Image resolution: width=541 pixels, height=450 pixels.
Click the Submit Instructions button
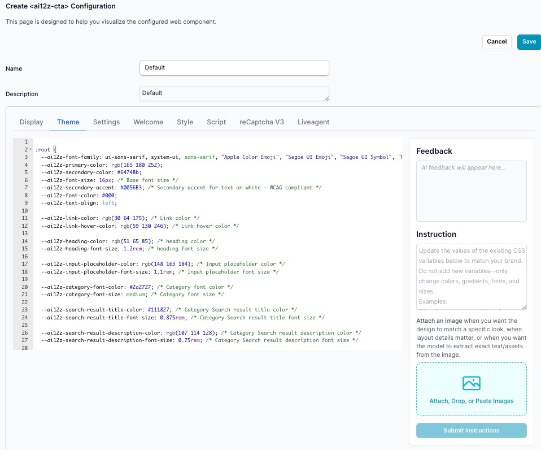[x=471, y=430]
